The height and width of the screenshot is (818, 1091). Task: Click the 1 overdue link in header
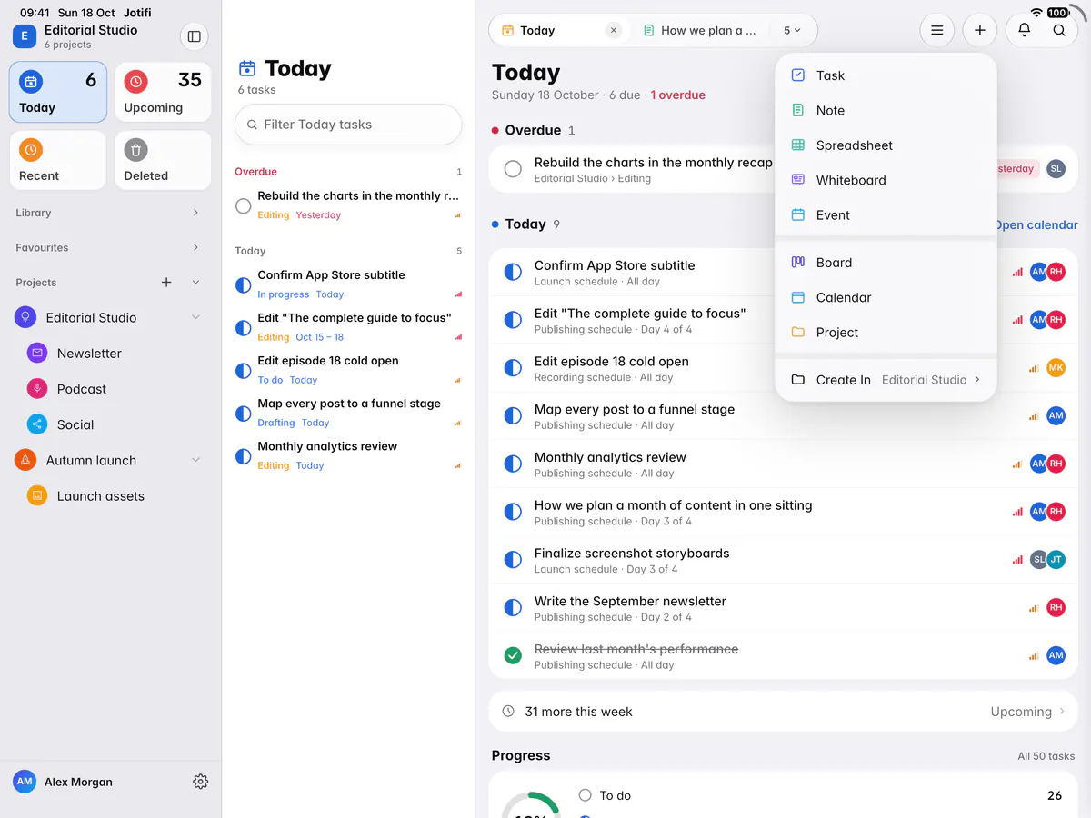pos(677,95)
